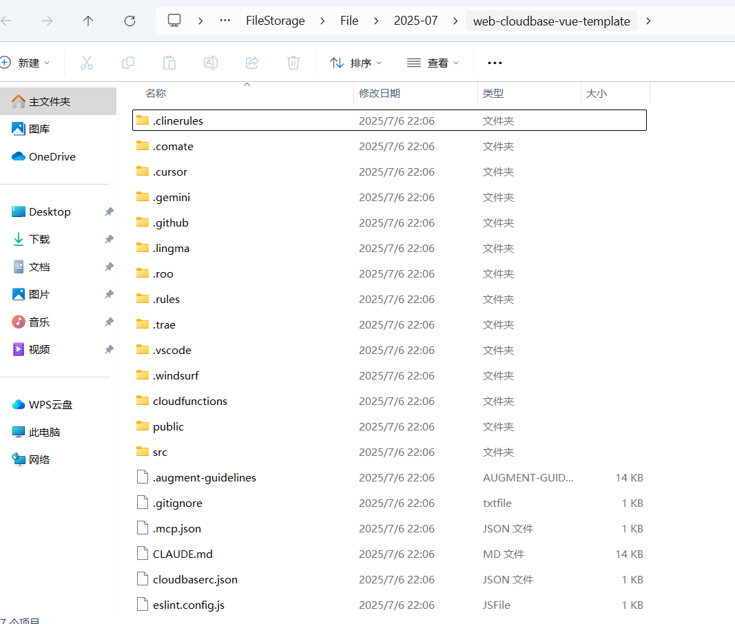Select the .vscode folder
The width and height of the screenshot is (735, 624).
(389, 350)
